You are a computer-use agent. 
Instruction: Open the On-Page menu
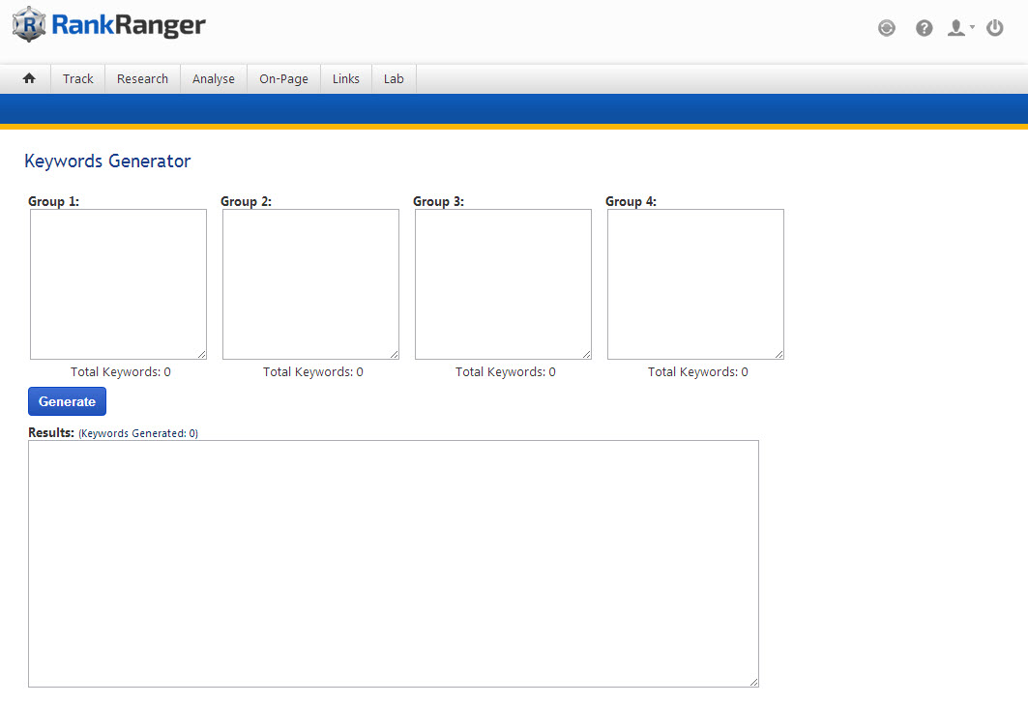[x=283, y=78]
